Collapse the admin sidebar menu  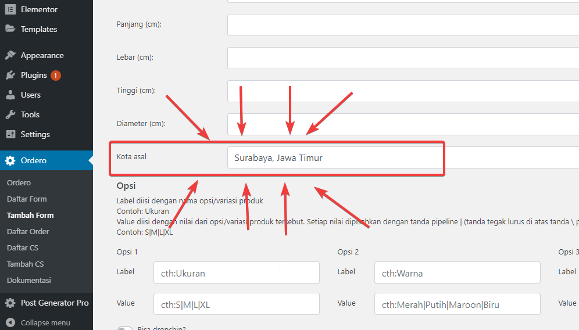pyautogui.click(x=38, y=322)
